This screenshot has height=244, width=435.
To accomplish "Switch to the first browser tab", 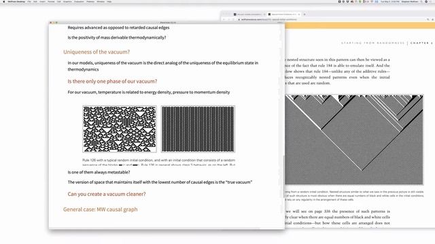I will [x=249, y=14].
